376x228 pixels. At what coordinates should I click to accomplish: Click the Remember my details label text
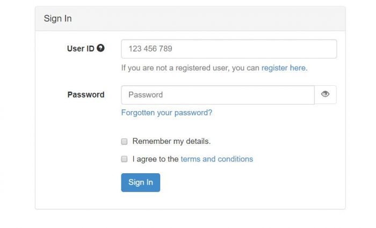click(171, 142)
